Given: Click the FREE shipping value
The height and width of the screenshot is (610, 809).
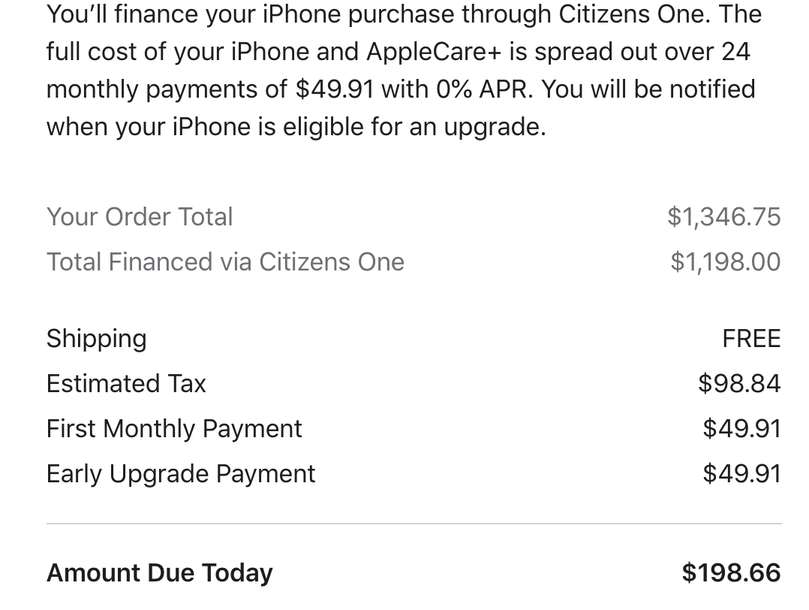Looking at the screenshot, I should pyautogui.click(x=751, y=340).
